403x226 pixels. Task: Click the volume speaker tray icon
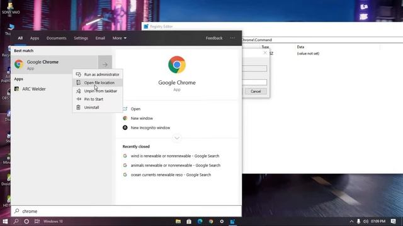(x=366, y=222)
